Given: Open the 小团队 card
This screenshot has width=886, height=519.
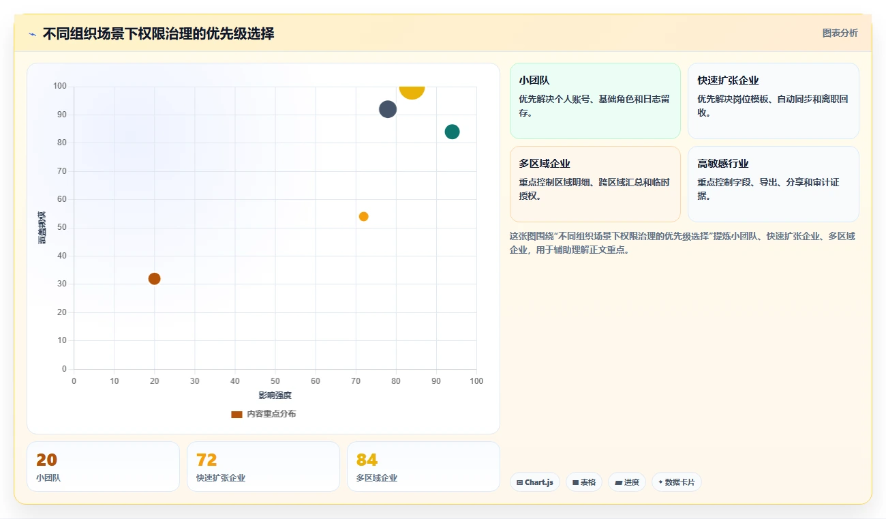Looking at the screenshot, I should tap(595, 101).
